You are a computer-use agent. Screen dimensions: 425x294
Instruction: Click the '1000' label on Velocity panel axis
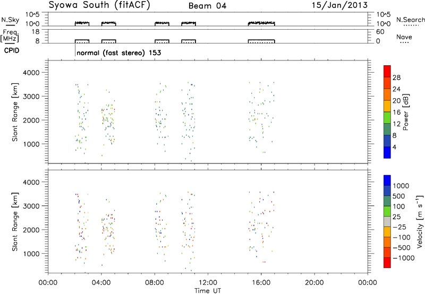pyautogui.click(x=31, y=253)
